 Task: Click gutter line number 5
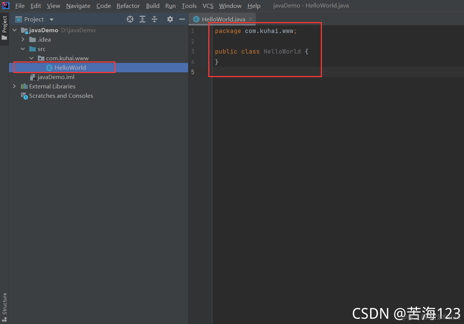(x=193, y=72)
